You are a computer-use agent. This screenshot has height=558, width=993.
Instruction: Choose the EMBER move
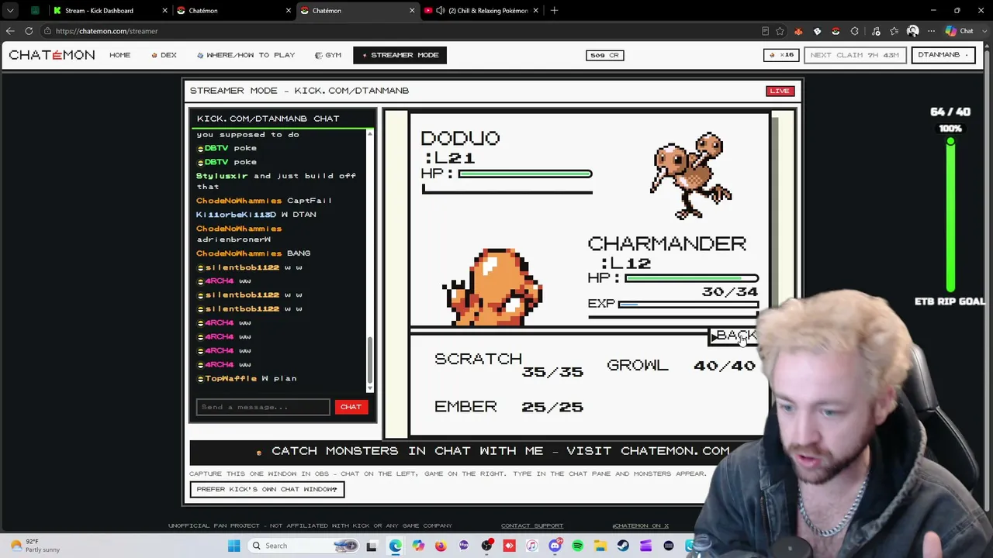[465, 406]
